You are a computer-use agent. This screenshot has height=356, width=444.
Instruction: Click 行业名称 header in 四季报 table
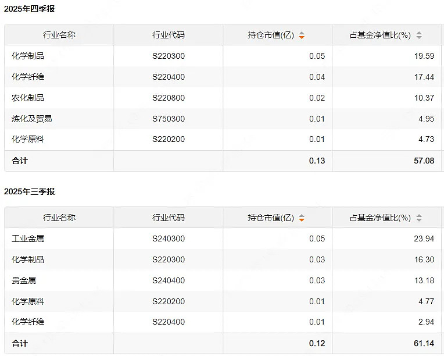click(59, 35)
